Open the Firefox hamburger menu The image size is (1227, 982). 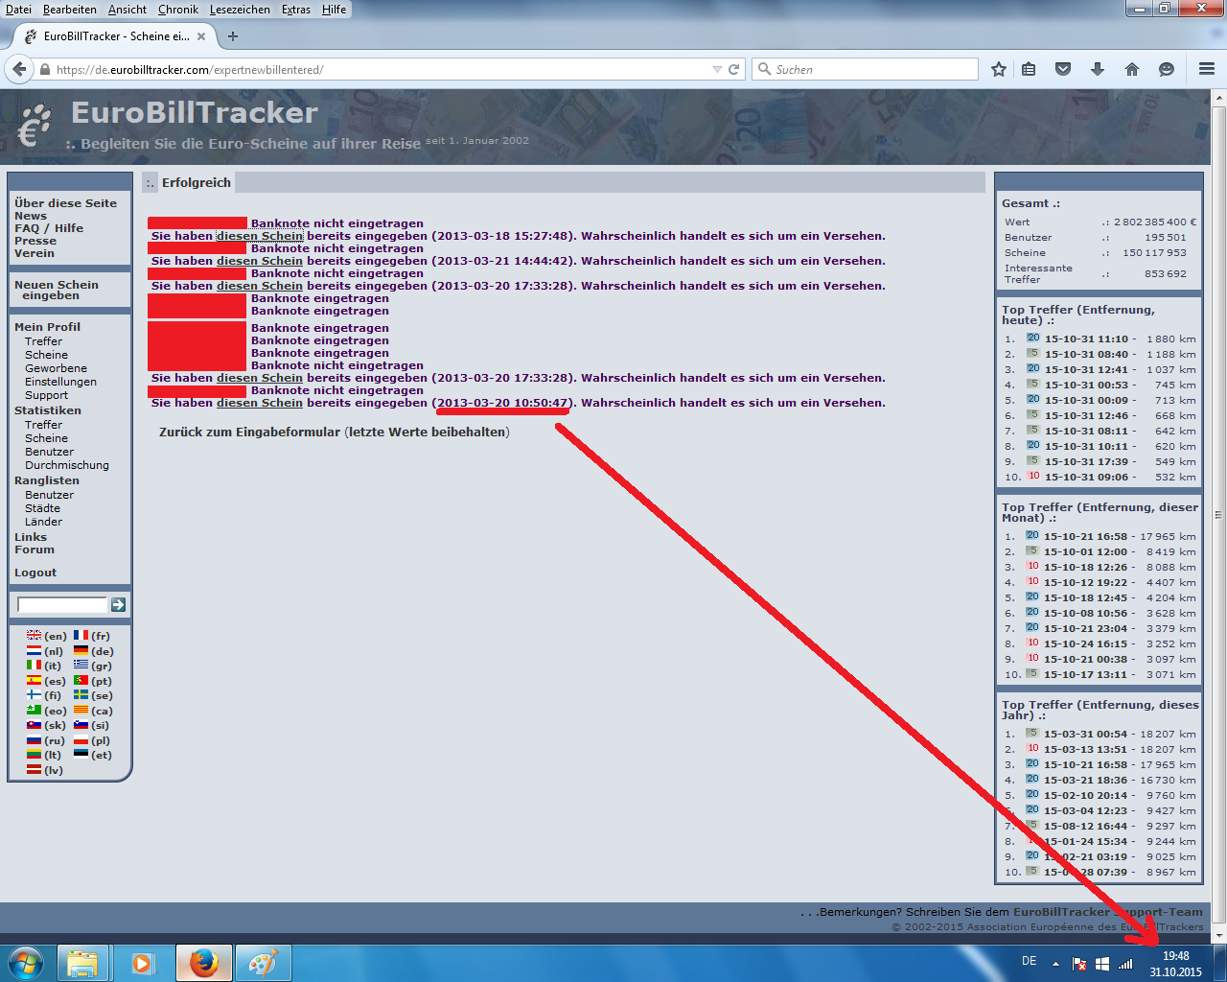click(x=1207, y=69)
